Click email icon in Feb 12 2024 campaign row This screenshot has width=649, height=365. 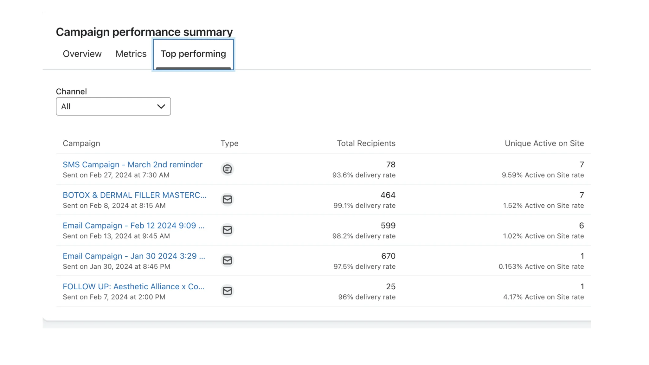coord(227,230)
